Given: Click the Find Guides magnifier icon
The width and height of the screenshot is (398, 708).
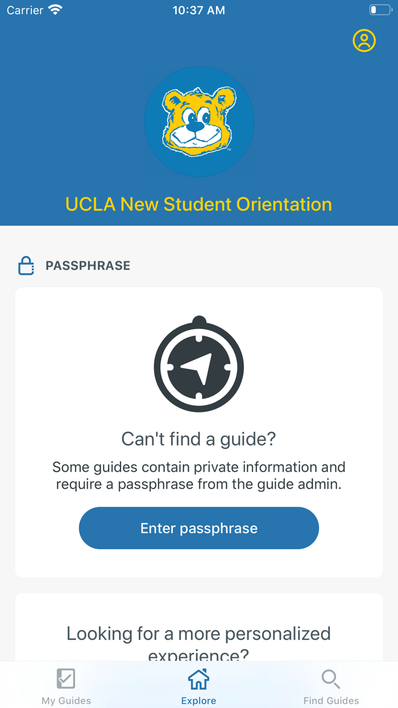Looking at the screenshot, I should (x=331, y=678).
